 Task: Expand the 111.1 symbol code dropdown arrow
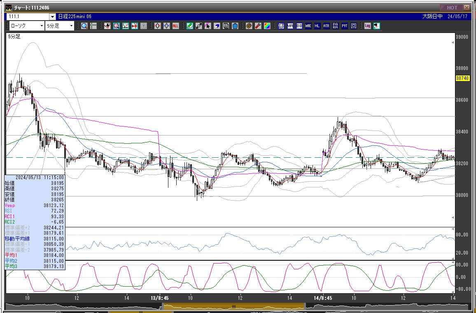click(52, 17)
